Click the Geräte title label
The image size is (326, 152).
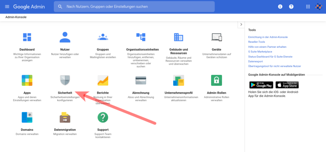pyautogui.click(x=216, y=50)
